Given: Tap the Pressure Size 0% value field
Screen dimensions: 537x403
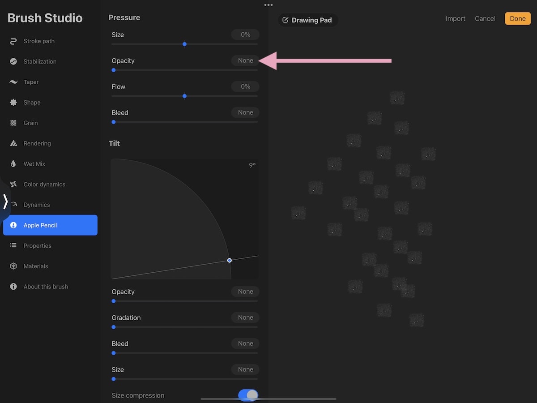Looking at the screenshot, I should [245, 34].
